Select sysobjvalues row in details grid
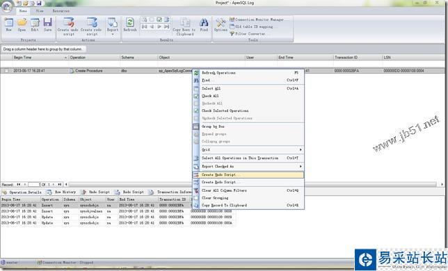The image size is (448, 271). click(x=118, y=211)
